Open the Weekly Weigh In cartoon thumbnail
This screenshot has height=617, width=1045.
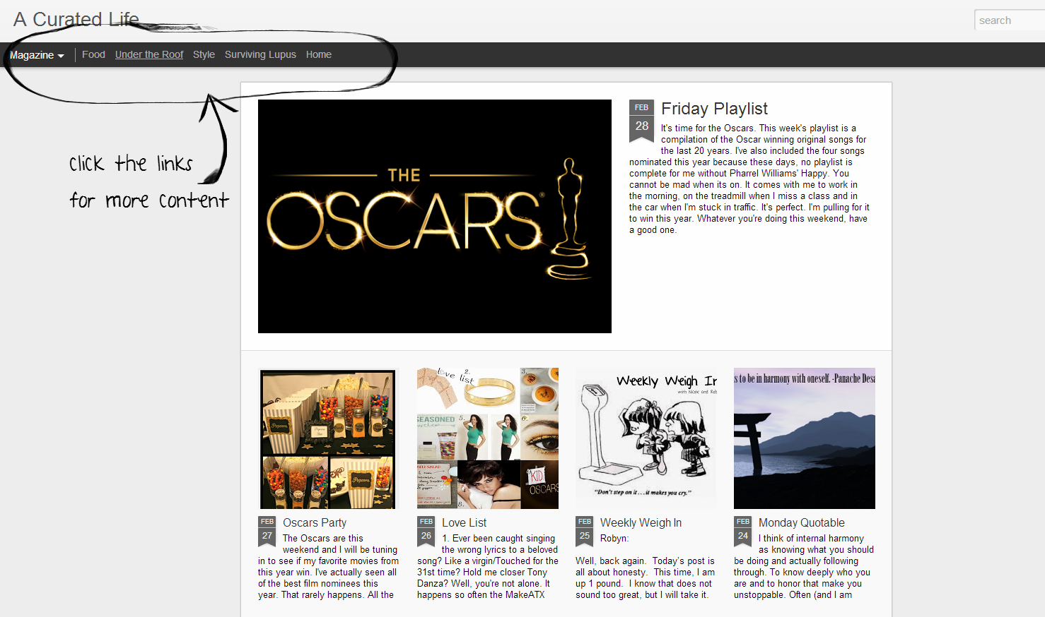[646, 438]
